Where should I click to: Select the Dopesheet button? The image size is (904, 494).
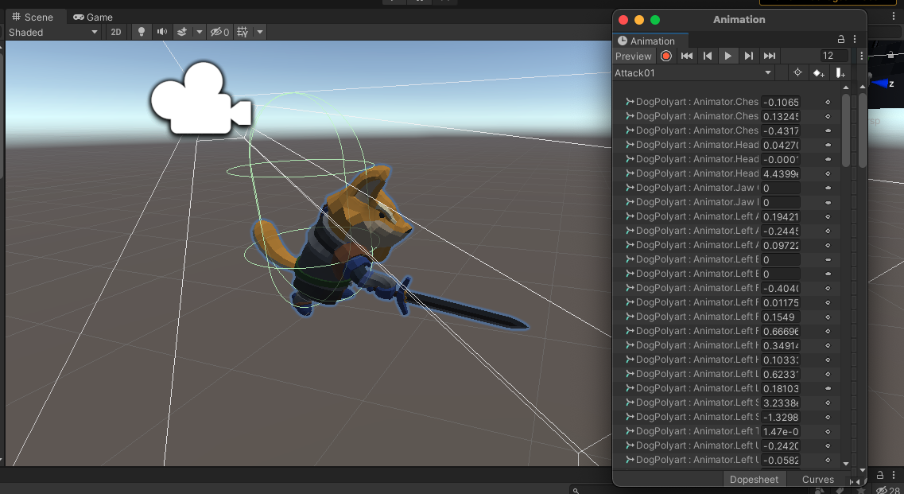754,479
